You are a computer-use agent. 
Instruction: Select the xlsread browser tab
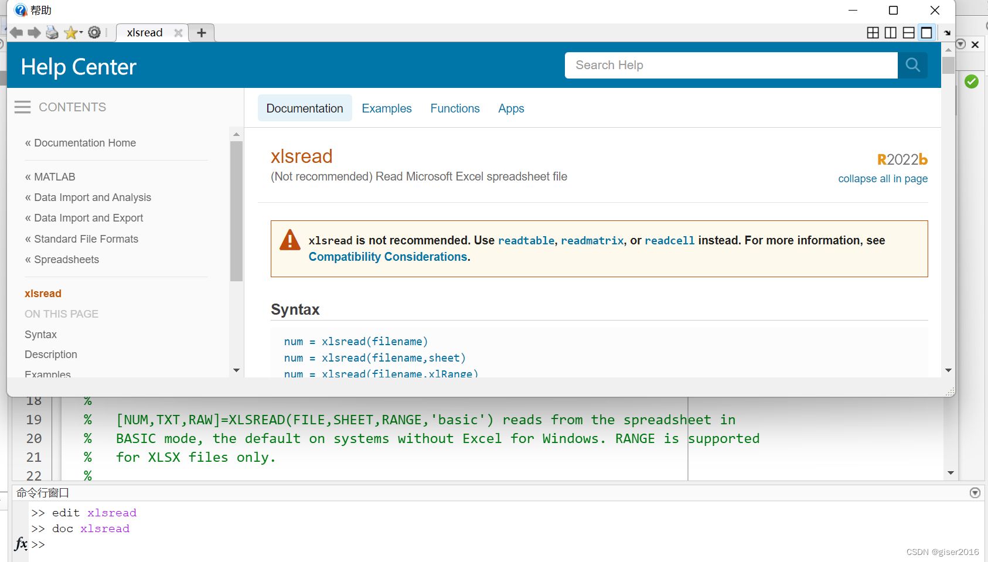(x=145, y=33)
